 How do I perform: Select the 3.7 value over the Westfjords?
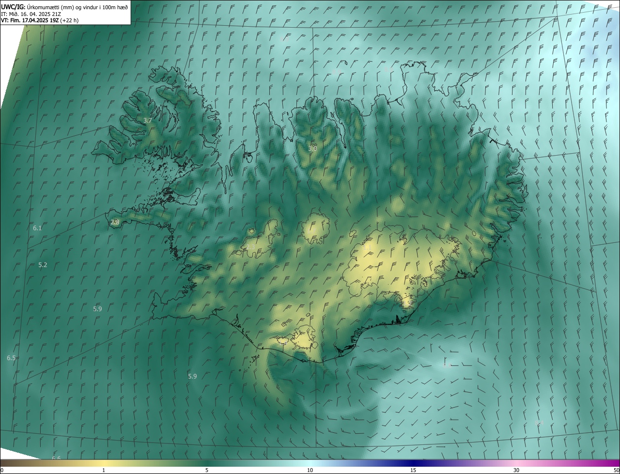click(x=148, y=120)
